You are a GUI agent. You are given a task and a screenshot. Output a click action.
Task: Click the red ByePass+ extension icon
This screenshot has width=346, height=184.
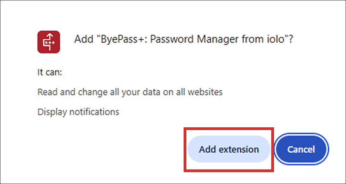(49, 42)
